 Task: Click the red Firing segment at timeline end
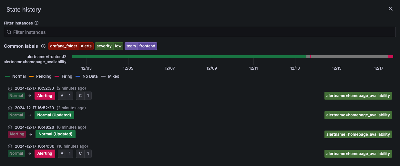pyautogui.click(x=390, y=57)
